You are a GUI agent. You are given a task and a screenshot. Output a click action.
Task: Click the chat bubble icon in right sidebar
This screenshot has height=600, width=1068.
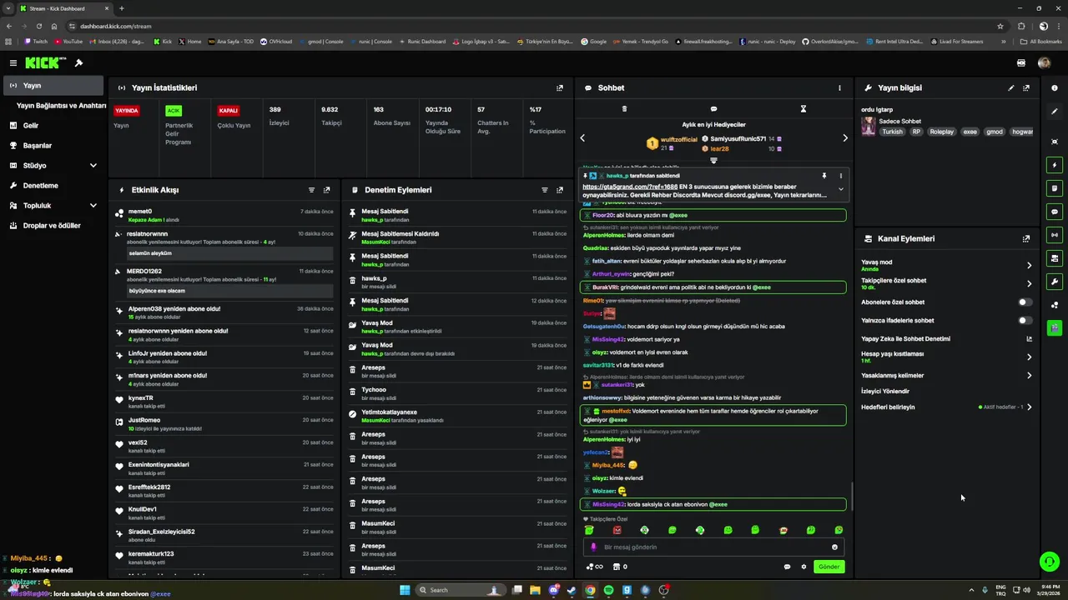1055,212
